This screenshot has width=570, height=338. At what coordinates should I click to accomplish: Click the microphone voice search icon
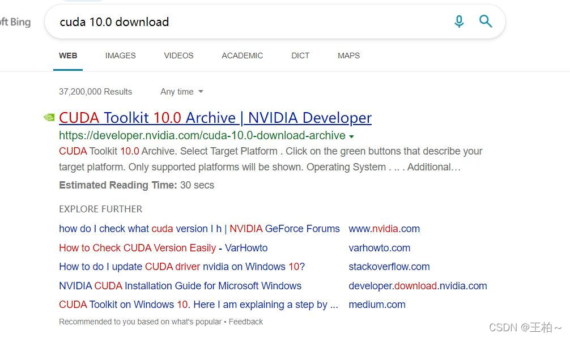[x=459, y=22]
